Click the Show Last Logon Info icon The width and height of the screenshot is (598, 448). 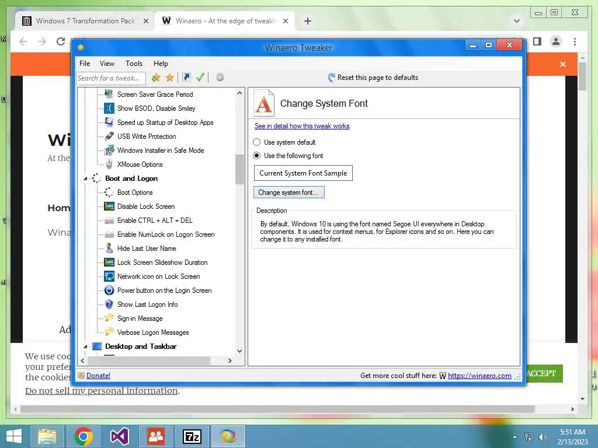[x=109, y=304]
